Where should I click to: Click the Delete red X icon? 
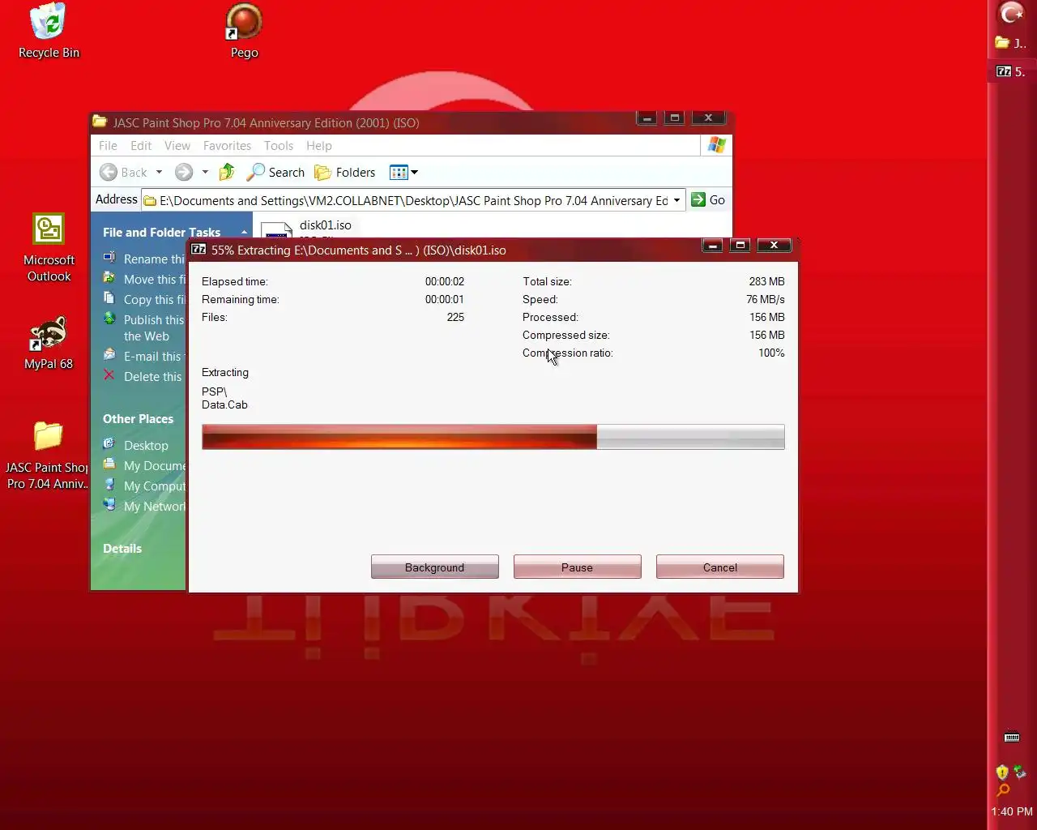point(109,375)
